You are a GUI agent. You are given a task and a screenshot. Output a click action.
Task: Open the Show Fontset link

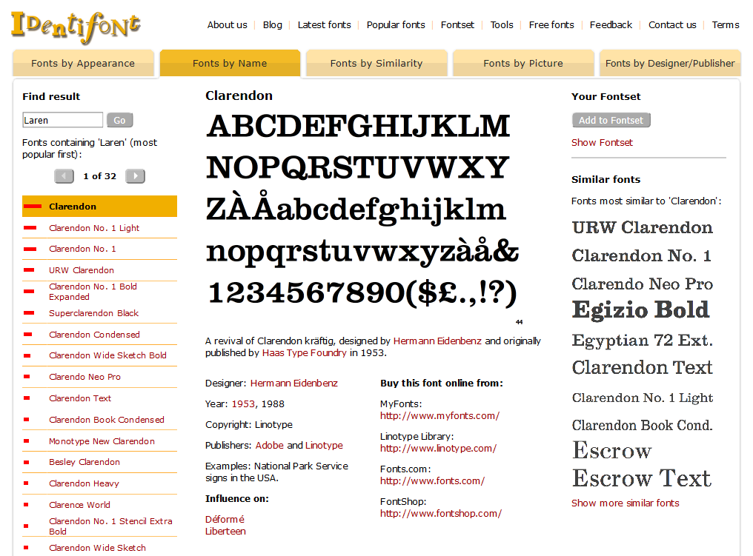point(602,142)
